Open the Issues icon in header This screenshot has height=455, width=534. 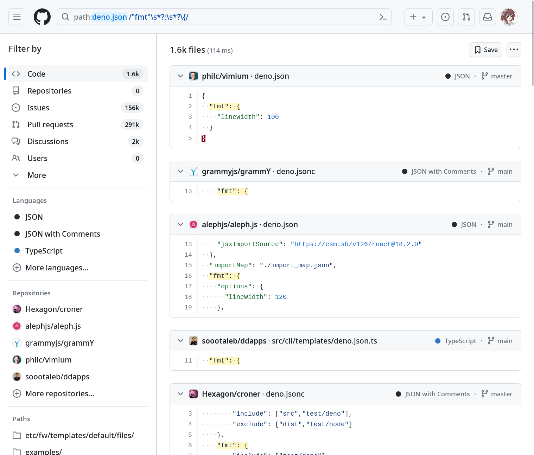pyautogui.click(x=445, y=17)
